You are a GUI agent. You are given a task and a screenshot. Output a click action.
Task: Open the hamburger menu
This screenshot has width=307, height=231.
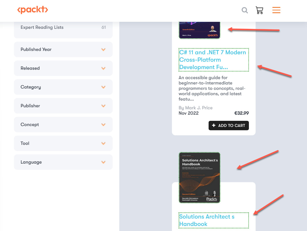point(276,10)
